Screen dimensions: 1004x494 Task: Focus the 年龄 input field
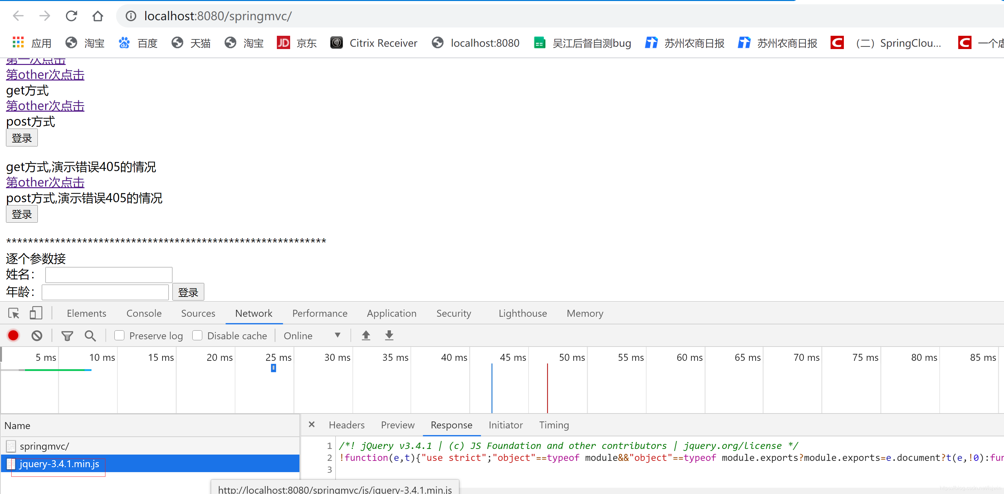(x=105, y=292)
